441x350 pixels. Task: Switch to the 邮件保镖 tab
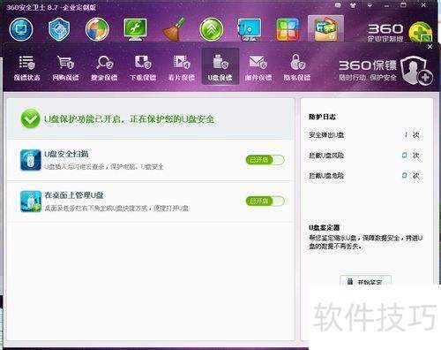pyautogui.click(x=258, y=67)
